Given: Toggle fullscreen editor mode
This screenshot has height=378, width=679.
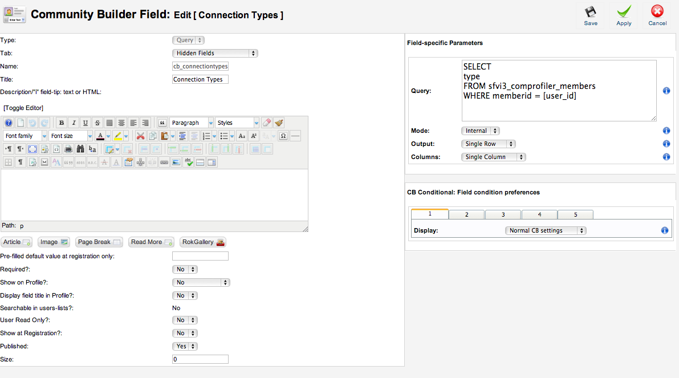Looking at the screenshot, I should tap(32, 149).
